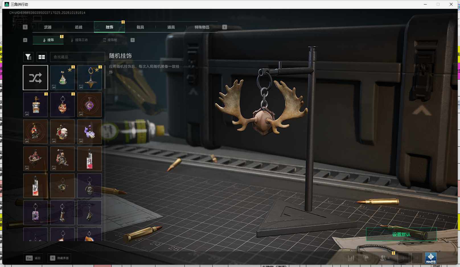
Task: Open the 特殊物品 tab
Action: (x=202, y=27)
